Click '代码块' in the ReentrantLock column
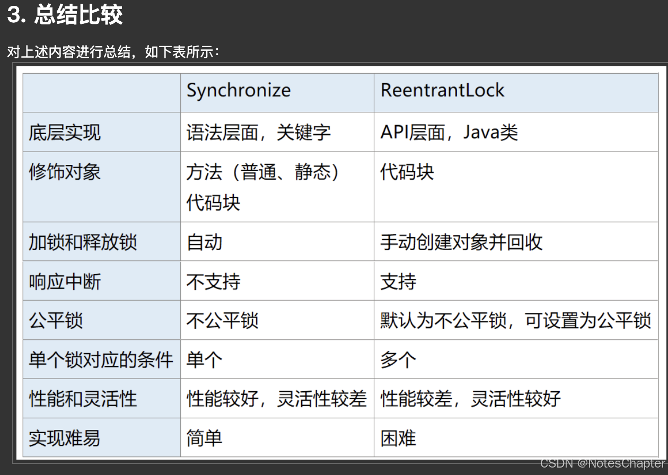This screenshot has height=475, width=668. coord(407,172)
